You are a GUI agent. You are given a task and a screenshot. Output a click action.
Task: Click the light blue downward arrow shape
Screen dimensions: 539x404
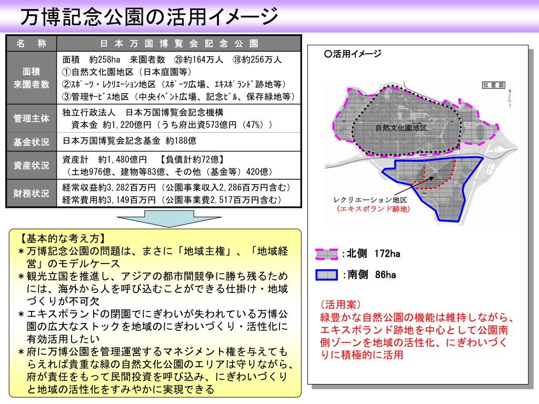tap(169, 218)
